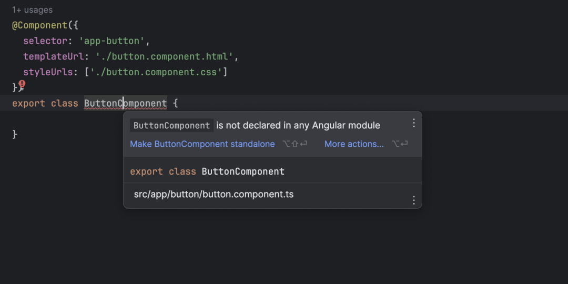This screenshot has width=568, height=284.
Task: Click the underlined ButtonComponent class name in editor
Action: tap(125, 104)
